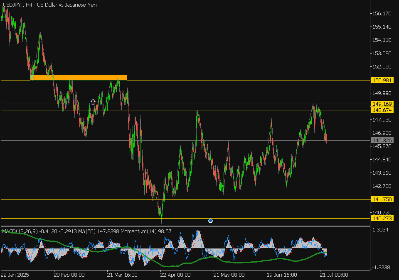Screen dimensions: 399x280
Task: Click the 146.900 price scale value
Action: coord(382,133)
